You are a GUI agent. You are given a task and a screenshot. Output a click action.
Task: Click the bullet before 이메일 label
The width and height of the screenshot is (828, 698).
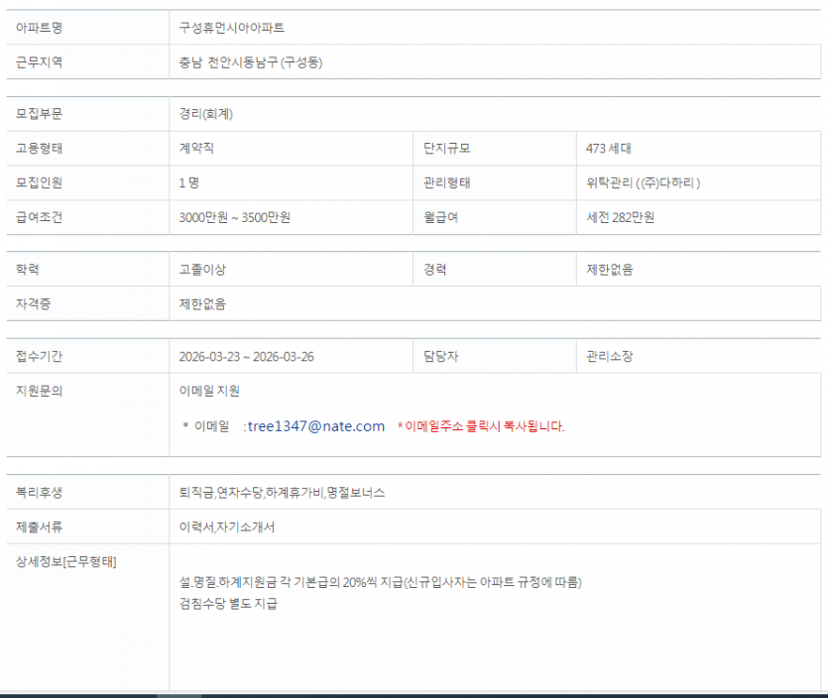185,425
